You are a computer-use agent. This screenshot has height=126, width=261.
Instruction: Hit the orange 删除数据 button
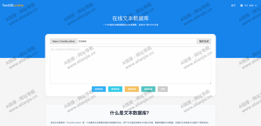pyautogui.click(x=132, y=89)
